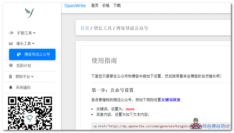The width and height of the screenshot is (234, 133).
Task: Open the 价格 top navigation item
Action: pos(106,6)
